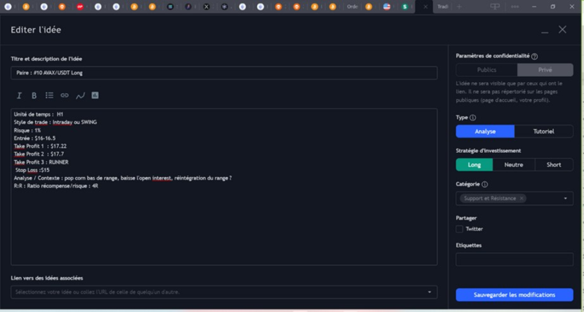Close the active browser tab

(425, 7)
